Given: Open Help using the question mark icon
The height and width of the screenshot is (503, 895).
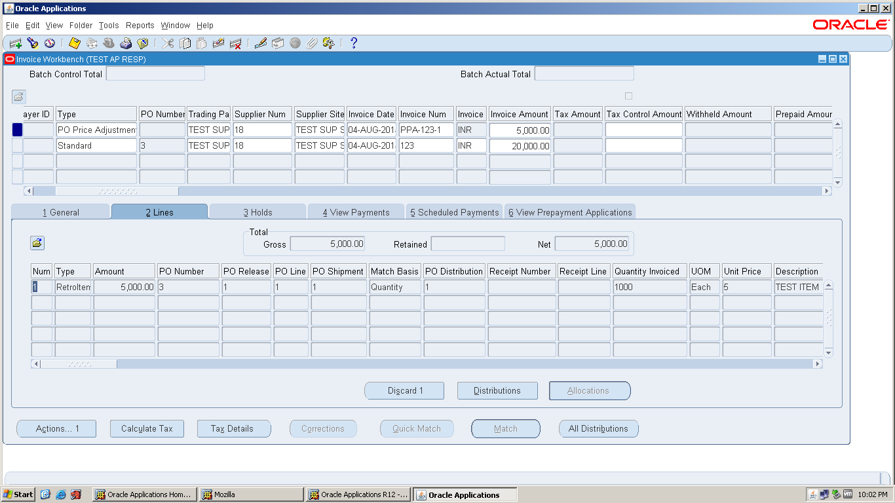Looking at the screenshot, I should (x=353, y=43).
